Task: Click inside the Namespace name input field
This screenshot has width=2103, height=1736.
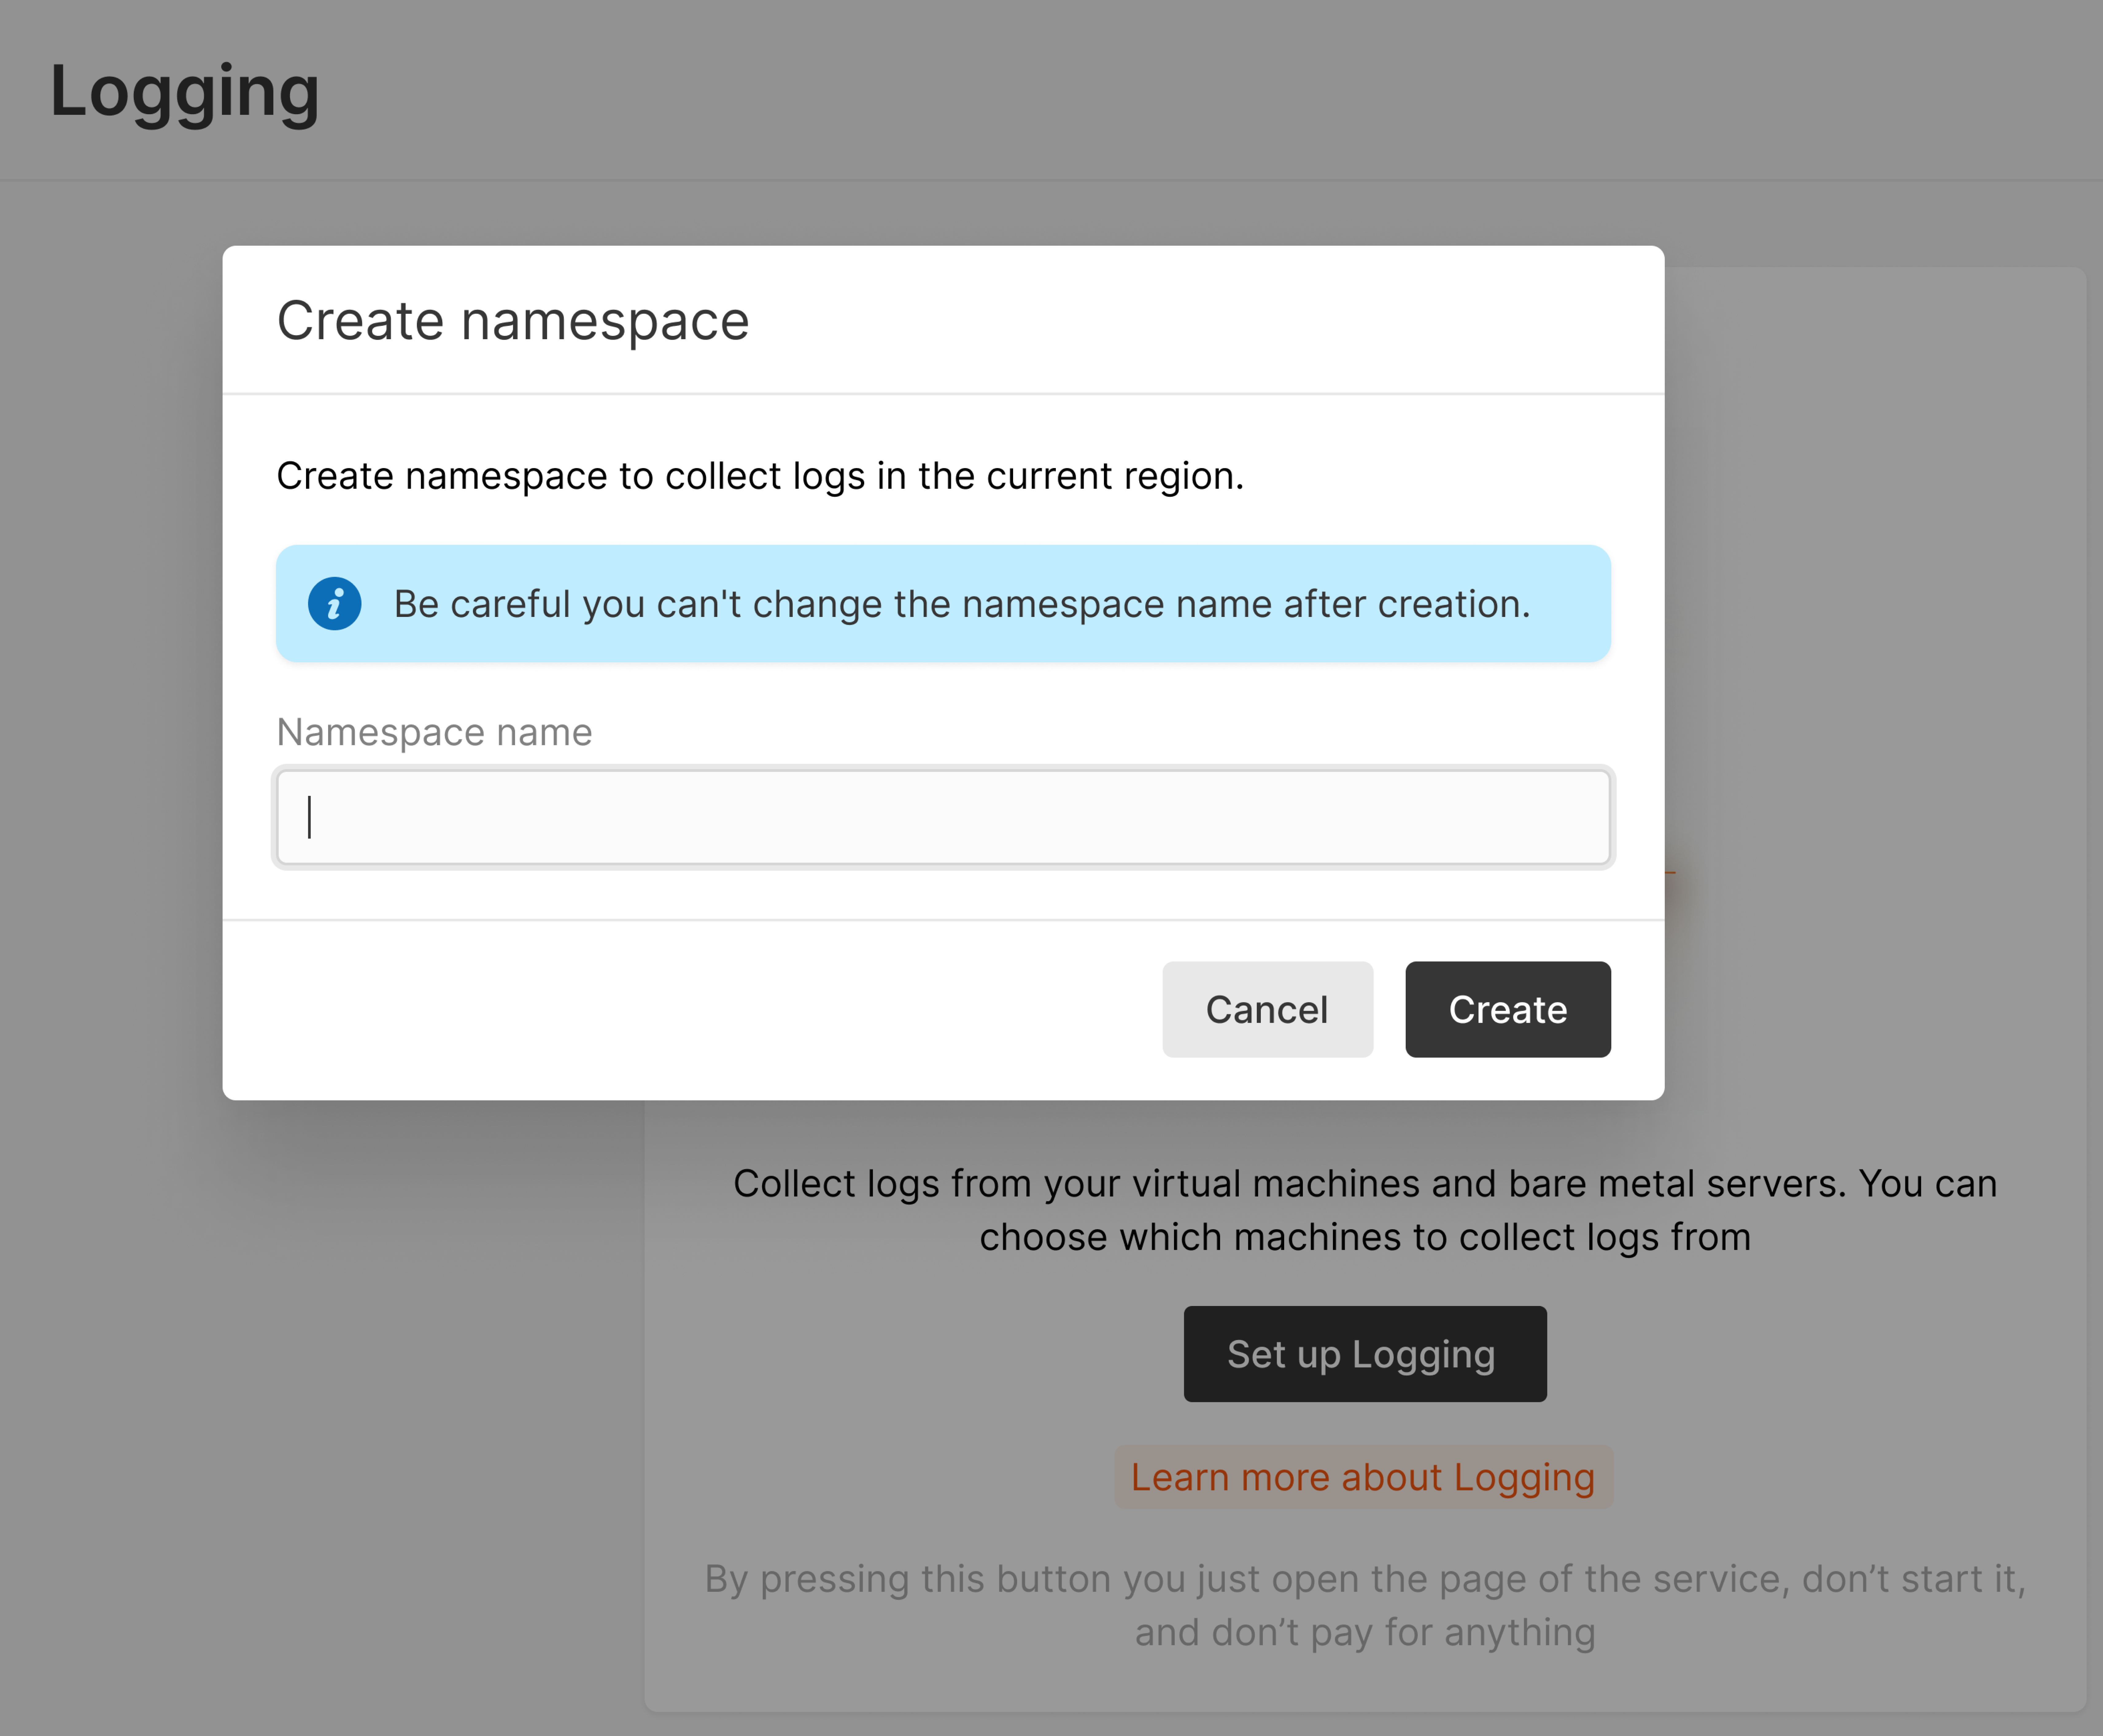Action: [x=943, y=817]
